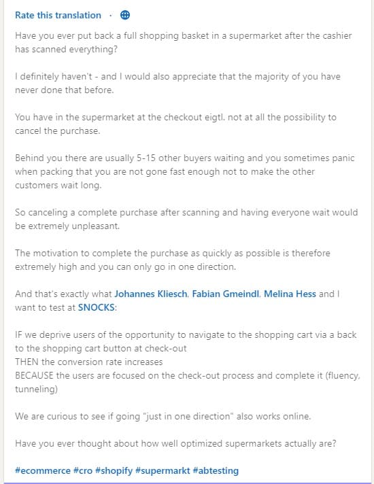374x484 pixels.
Task: Visit Fabian Gmeindl's profile link
Action: 226,294
